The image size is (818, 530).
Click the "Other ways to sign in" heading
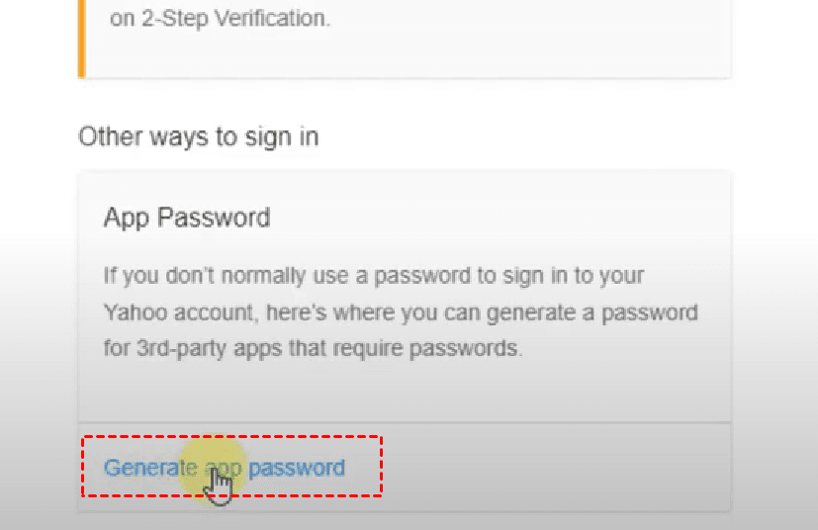198,136
